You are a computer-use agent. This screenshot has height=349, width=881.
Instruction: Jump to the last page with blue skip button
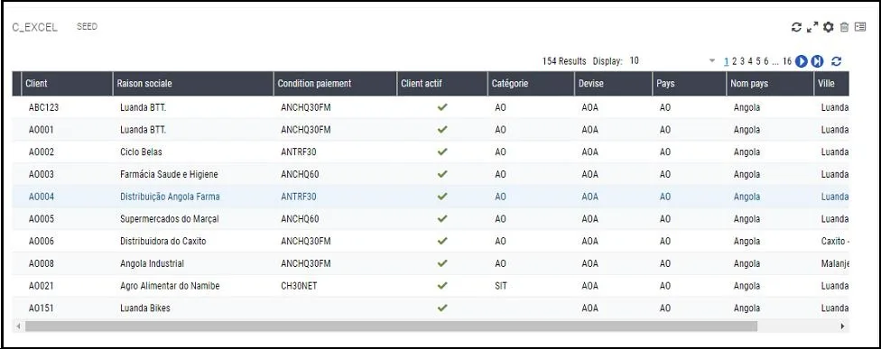tap(817, 61)
